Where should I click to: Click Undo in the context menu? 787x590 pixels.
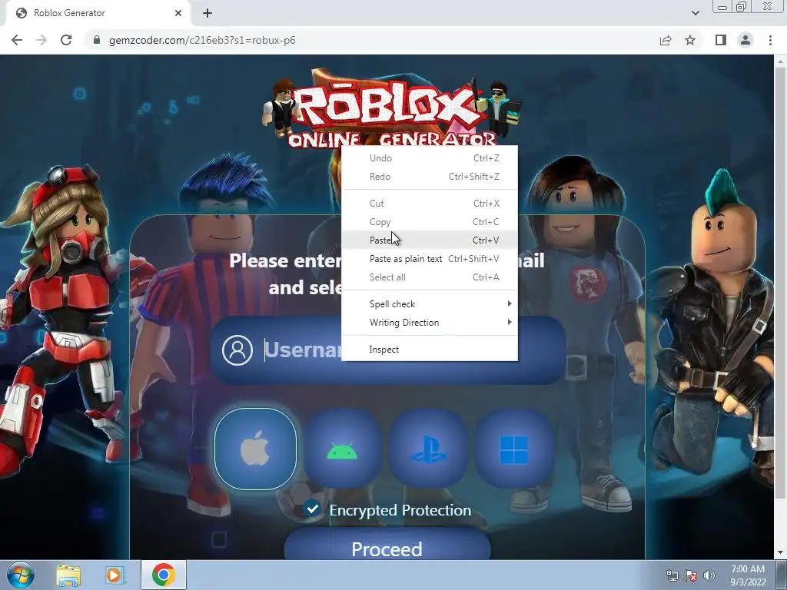[x=430, y=158]
